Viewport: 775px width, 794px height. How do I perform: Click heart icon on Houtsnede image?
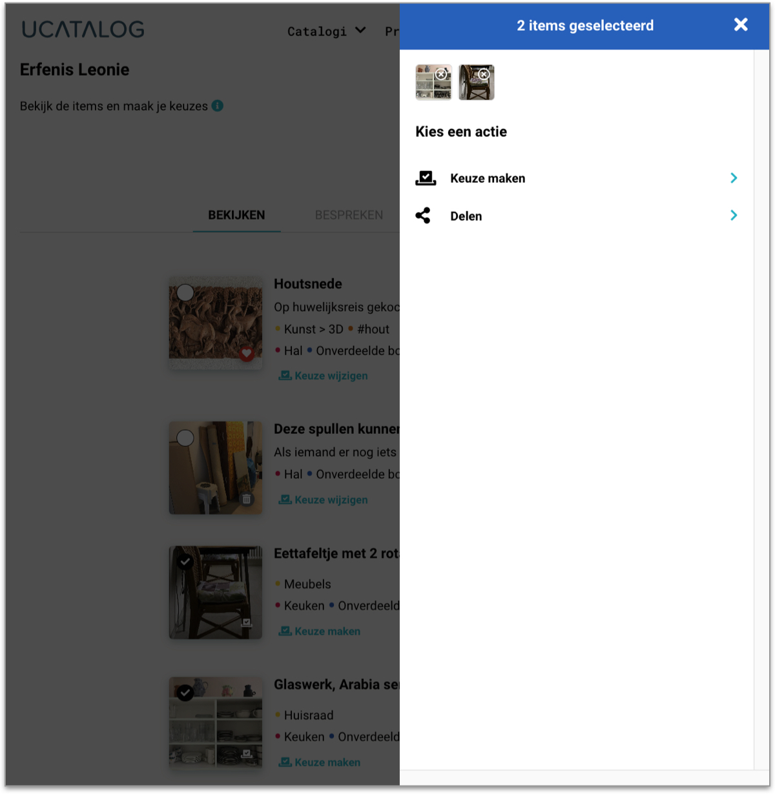[246, 353]
